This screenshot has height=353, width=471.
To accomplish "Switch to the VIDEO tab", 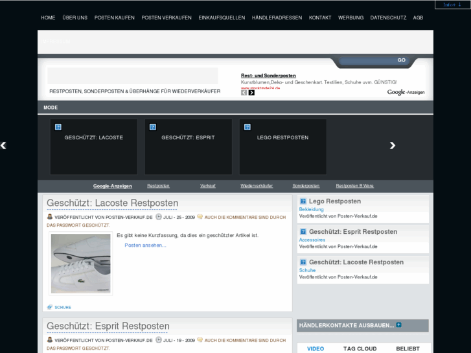I will [x=316, y=348].
